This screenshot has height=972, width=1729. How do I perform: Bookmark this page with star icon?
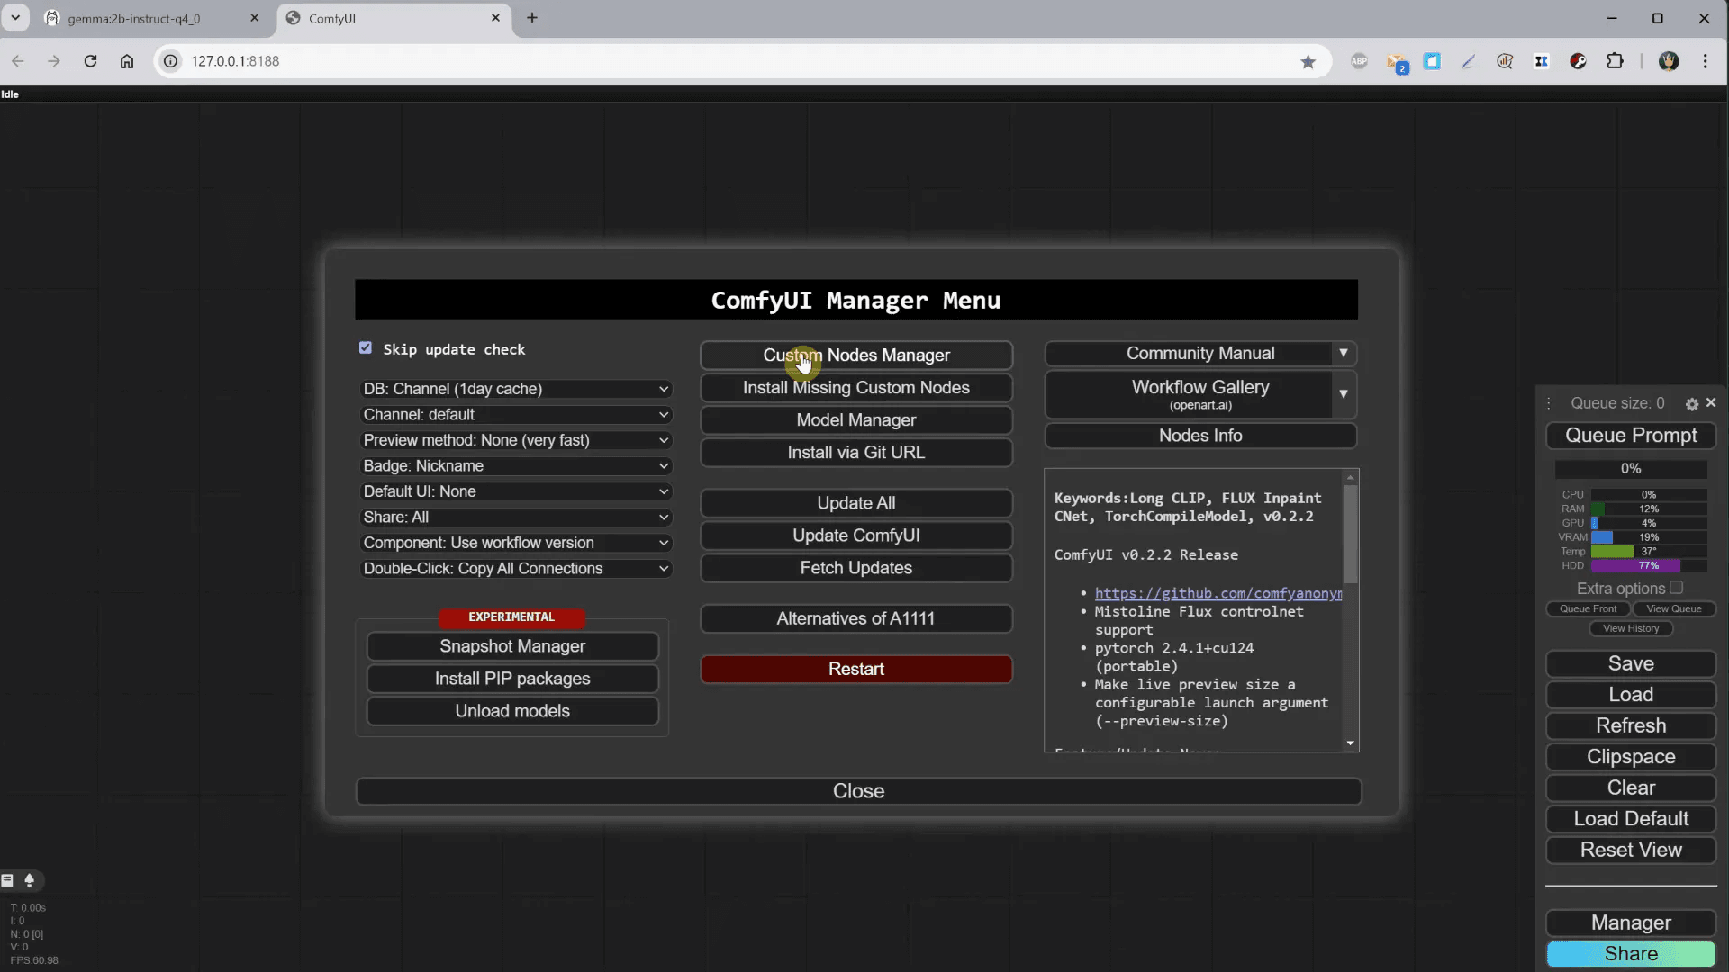[1308, 61]
